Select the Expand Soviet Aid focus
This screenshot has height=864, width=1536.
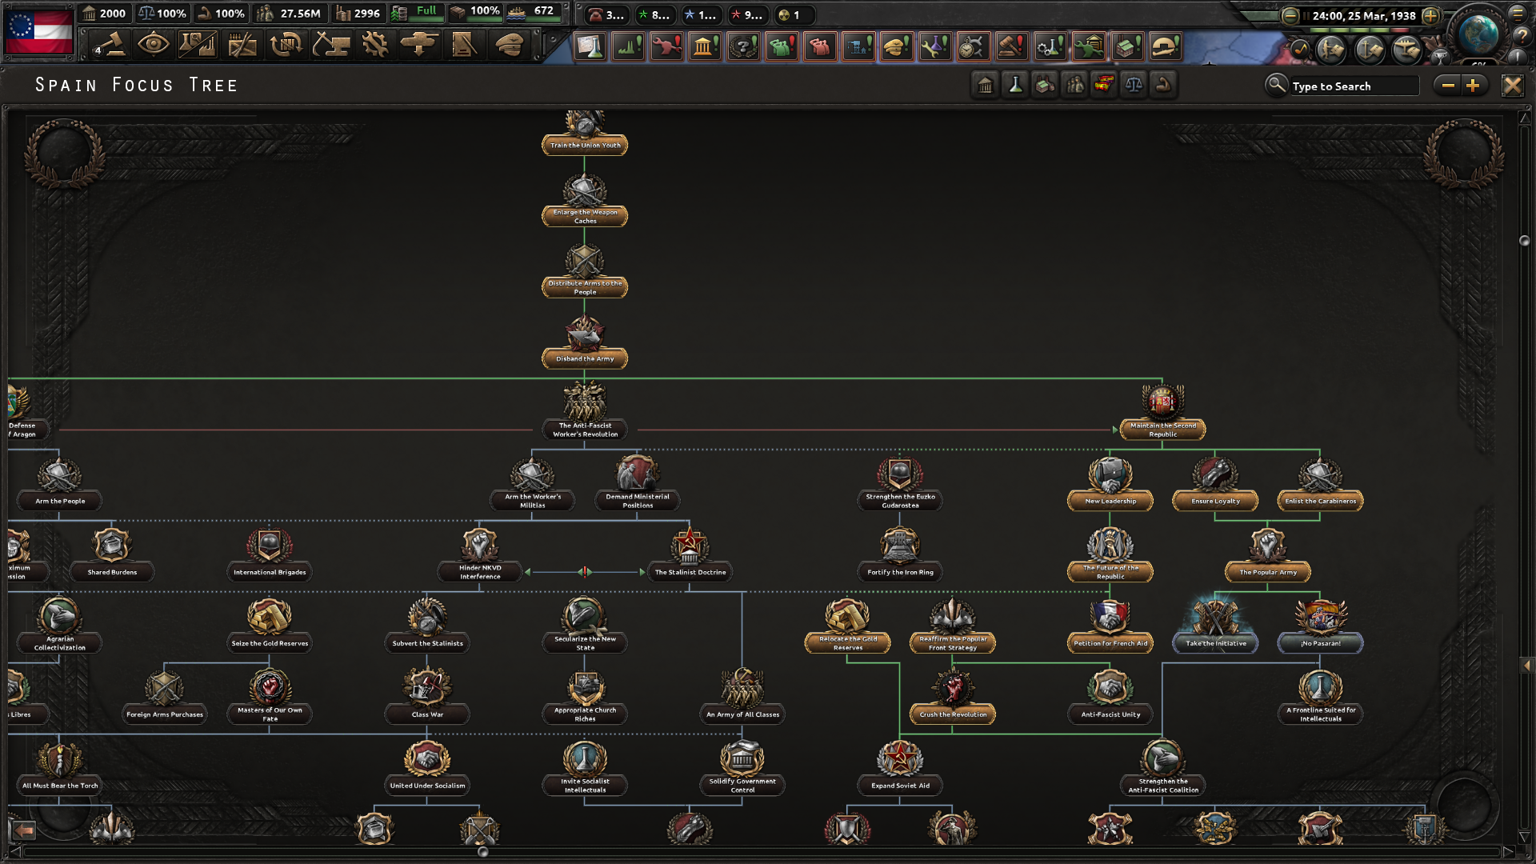(900, 768)
